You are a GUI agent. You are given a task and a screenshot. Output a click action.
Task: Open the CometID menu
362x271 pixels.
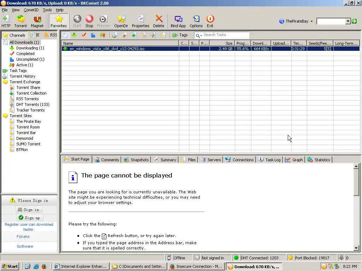pyautogui.click(x=31, y=10)
